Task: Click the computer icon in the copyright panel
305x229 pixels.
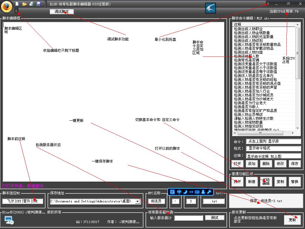Action: 8,219
